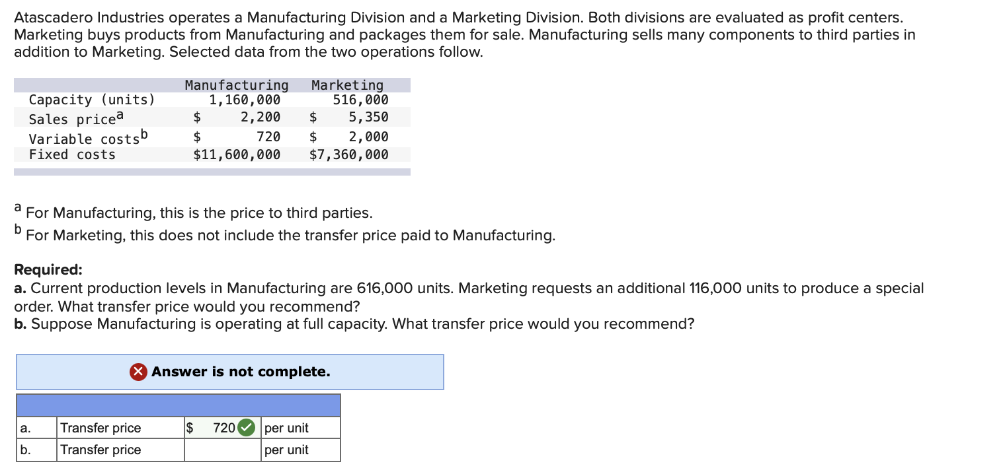The width and height of the screenshot is (1005, 476).
Task: Click 'per unit' text in row b
Action: point(286,450)
